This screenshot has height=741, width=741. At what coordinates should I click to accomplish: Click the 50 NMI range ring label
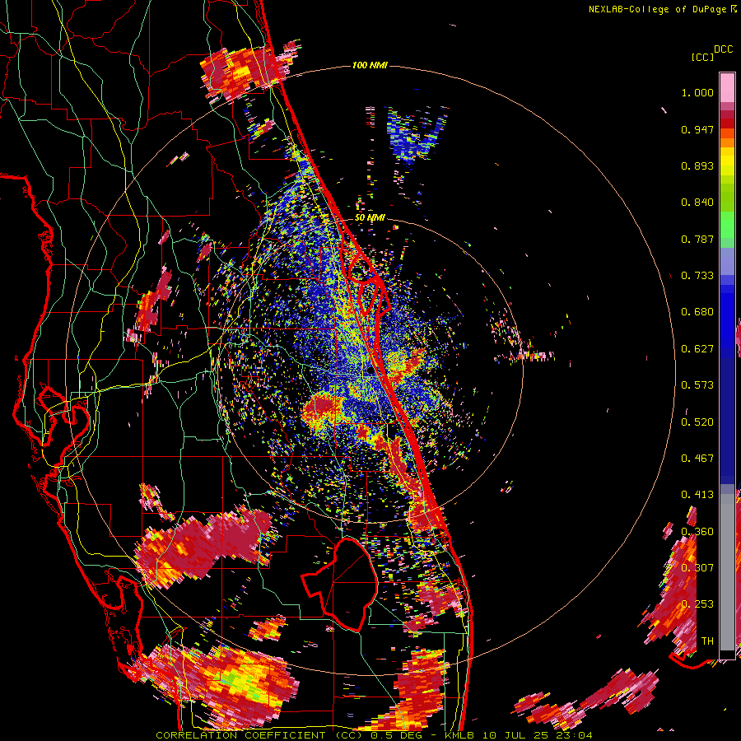coord(370,218)
